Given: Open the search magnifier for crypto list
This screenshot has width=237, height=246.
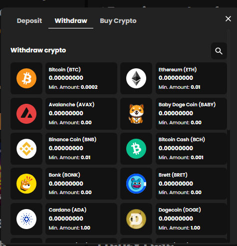Looking at the screenshot, I should (219, 51).
